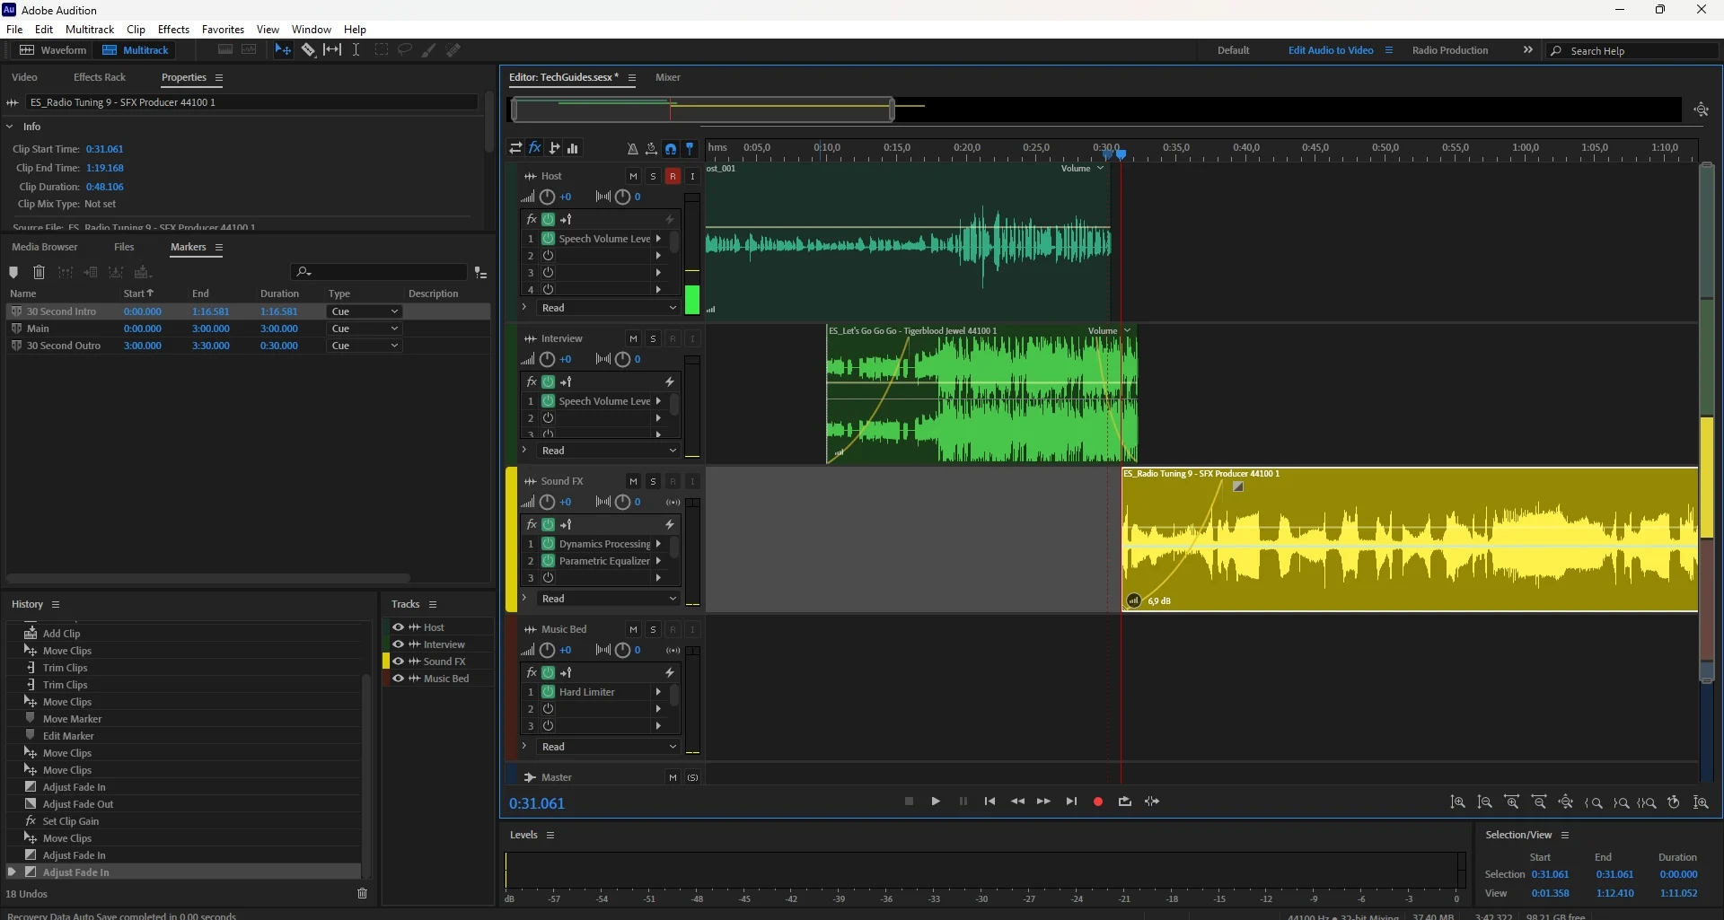Mute the Interview track
The width and height of the screenshot is (1724, 920).
[x=633, y=338]
